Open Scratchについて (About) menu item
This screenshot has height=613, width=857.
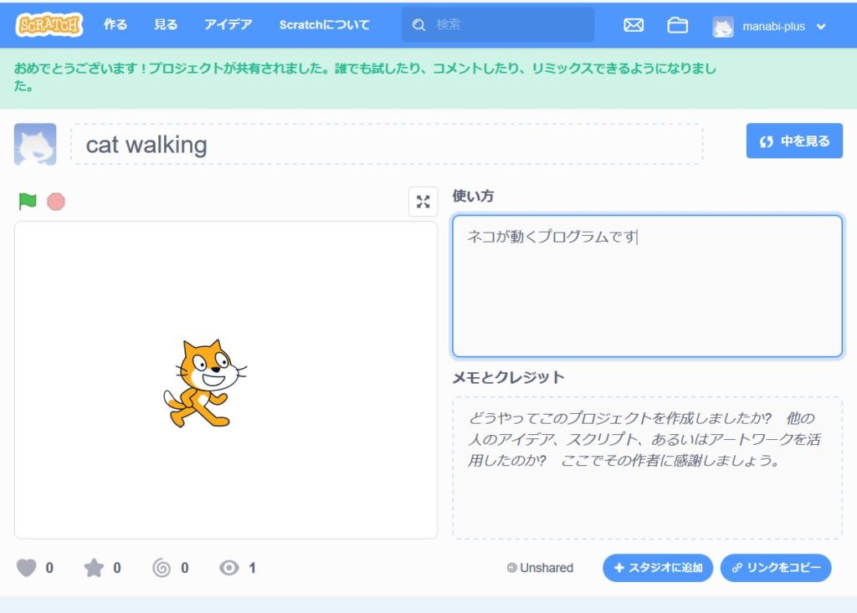click(325, 24)
